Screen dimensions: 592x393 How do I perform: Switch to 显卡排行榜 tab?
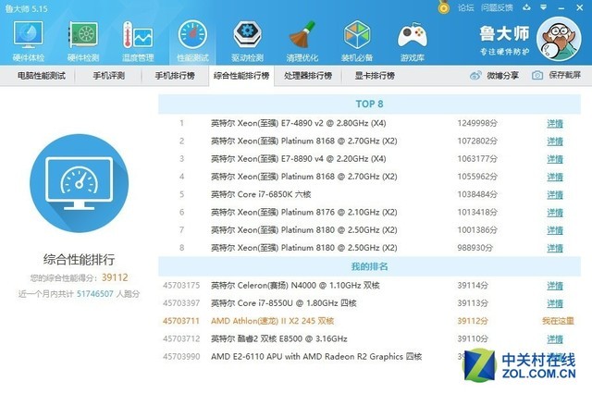pyautogui.click(x=375, y=76)
